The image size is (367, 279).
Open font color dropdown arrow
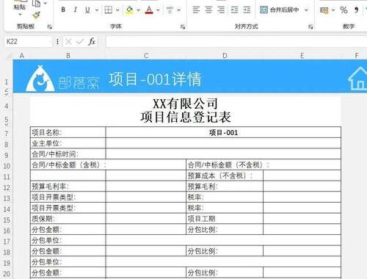coord(158,10)
